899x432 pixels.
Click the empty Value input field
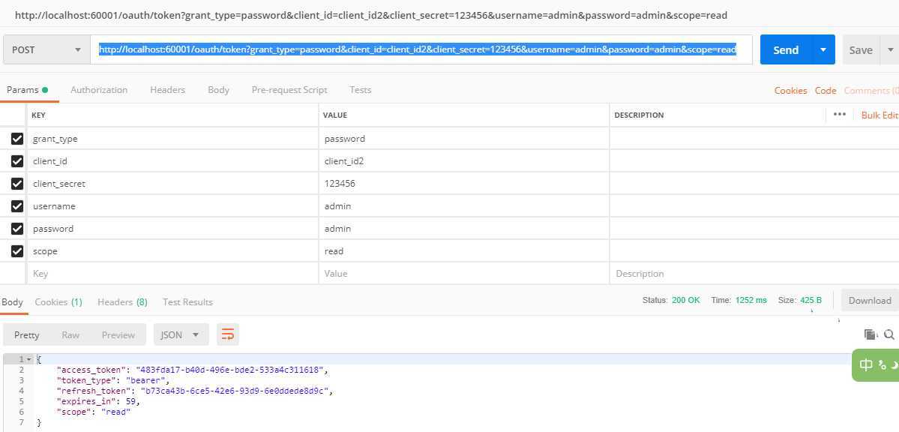pyautogui.click(x=464, y=273)
